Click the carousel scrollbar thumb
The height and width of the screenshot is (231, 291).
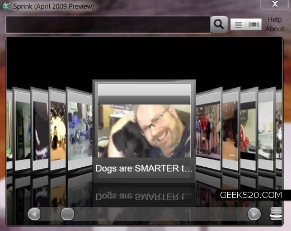[68, 214]
